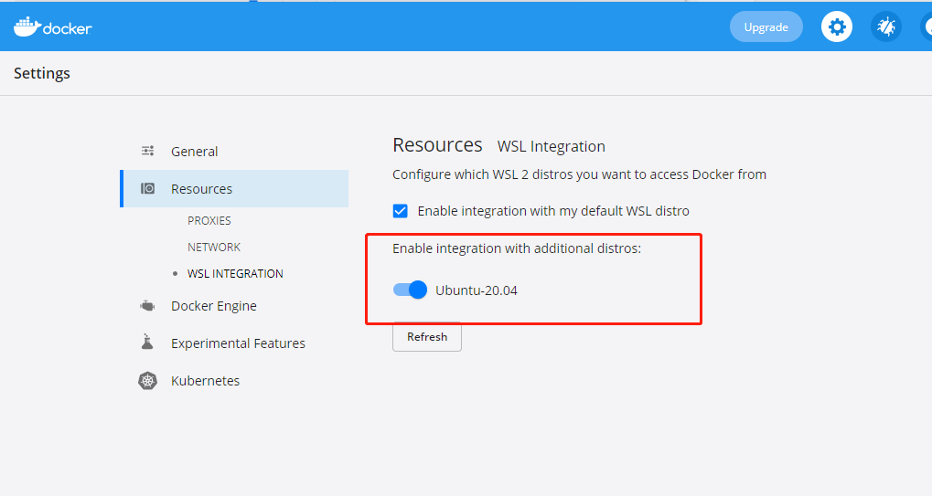Open troubleshoot via the bug icon

[x=885, y=26]
